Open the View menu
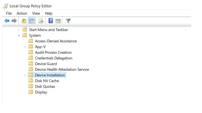The height and width of the screenshot is (113, 202). point(36,13)
